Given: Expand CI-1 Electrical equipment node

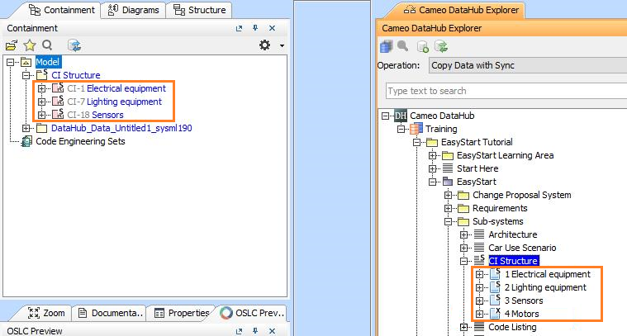Looking at the screenshot, I should [41, 88].
